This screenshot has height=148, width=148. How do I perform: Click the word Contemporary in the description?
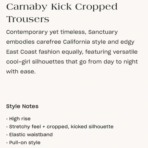click(27, 32)
